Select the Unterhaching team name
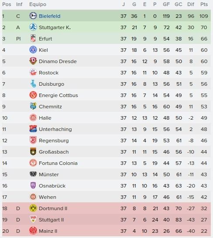The height and width of the screenshot is (238, 213). coord(55,129)
